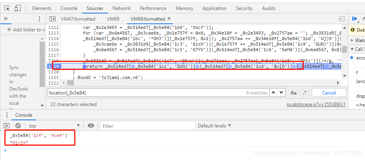Click line number 1112 in gutter
Image resolution: width=365 pixels, height=160 pixels.
point(53,27)
